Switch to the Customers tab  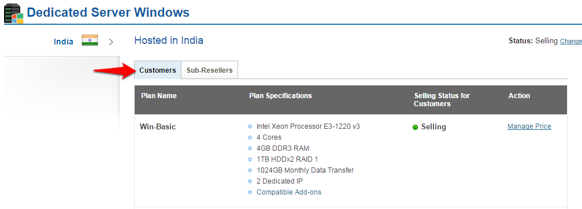(158, 70)
